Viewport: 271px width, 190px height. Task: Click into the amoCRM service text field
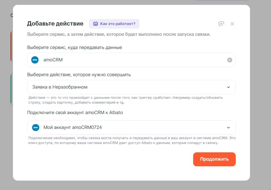(x=129, y=60)
